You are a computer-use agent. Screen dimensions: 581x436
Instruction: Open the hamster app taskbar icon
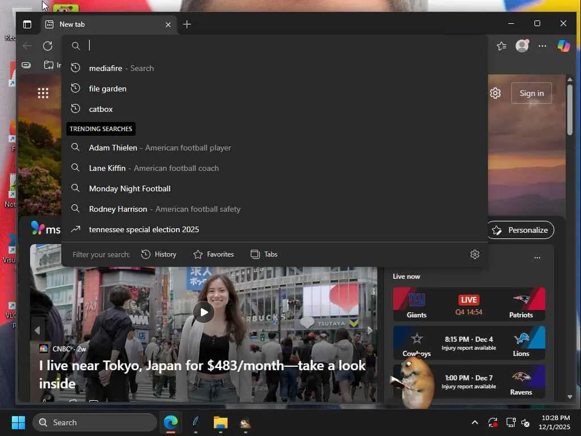[245, 422]
